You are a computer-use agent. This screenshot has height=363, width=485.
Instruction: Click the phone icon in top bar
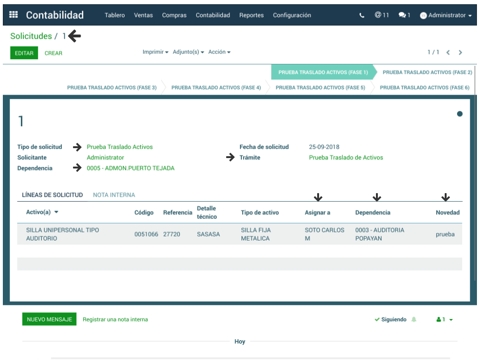(x=362, y=15)
